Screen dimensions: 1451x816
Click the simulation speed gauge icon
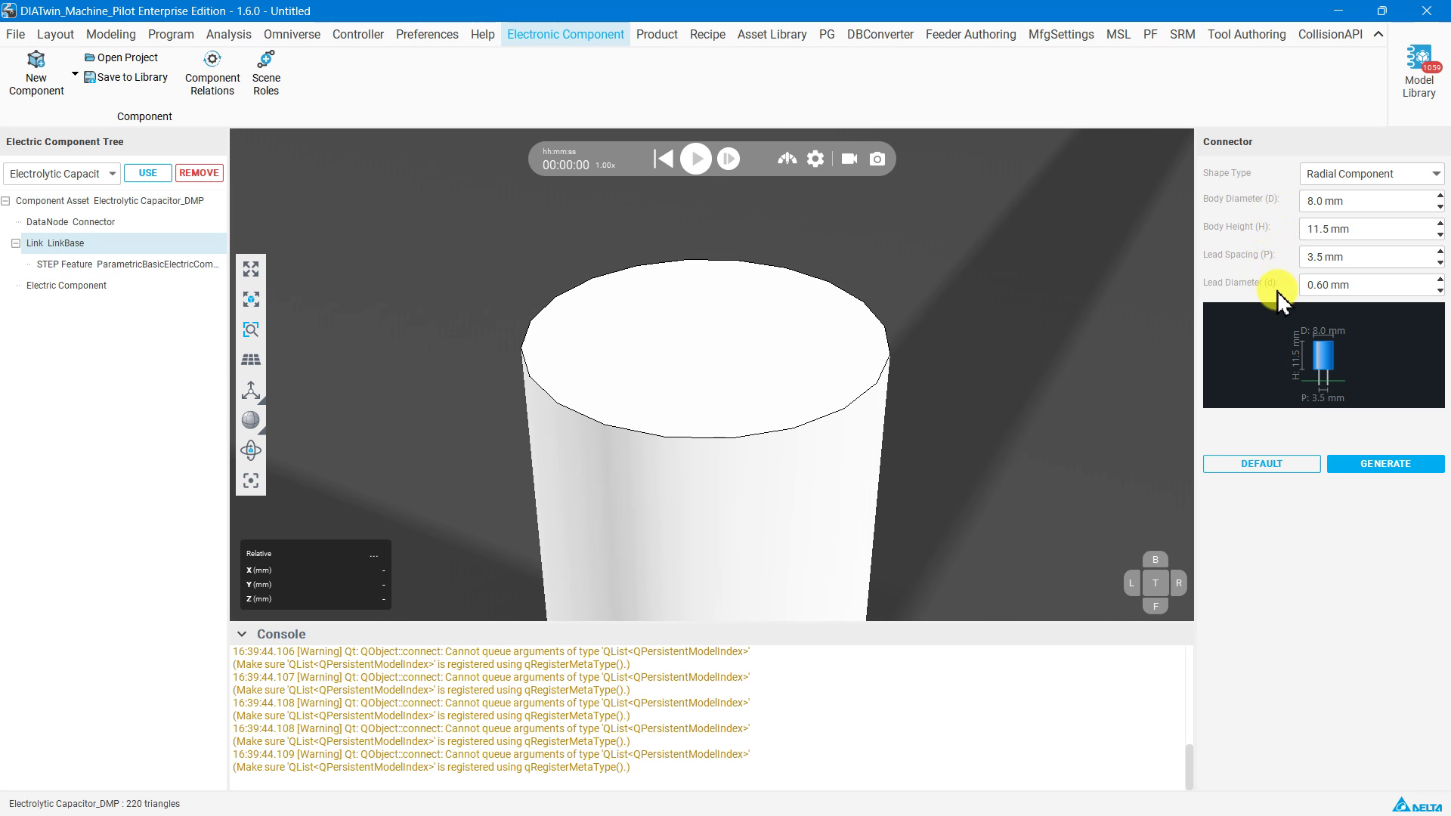tap(787, 159)
